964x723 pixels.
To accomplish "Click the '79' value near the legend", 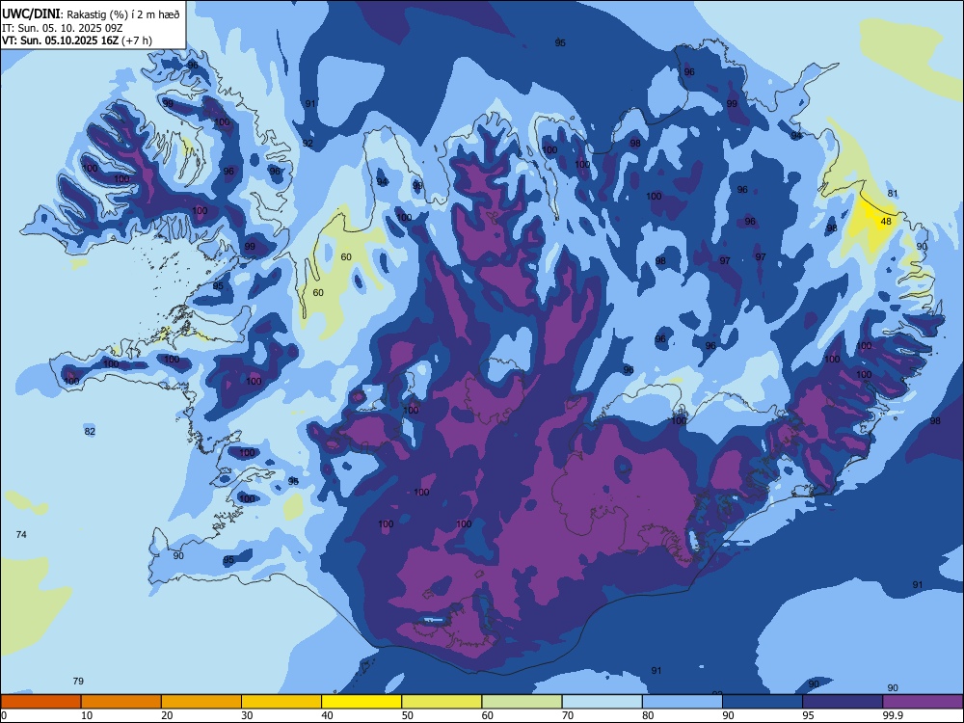I will click(x=78, y=682).
